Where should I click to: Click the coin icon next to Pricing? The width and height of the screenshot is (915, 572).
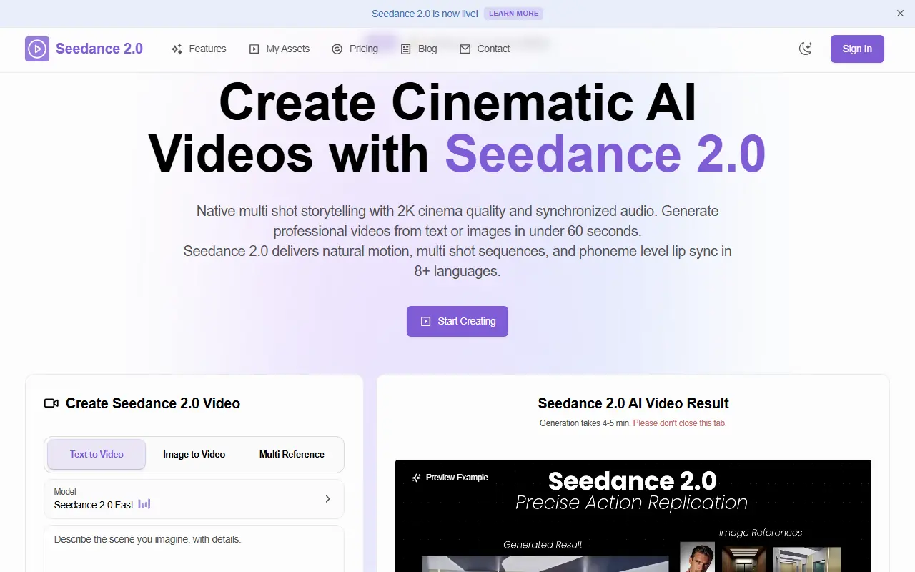tap(335, 49)
